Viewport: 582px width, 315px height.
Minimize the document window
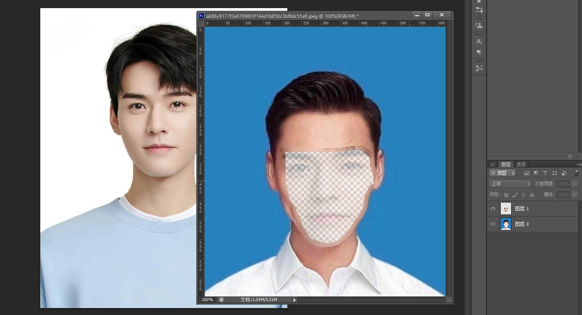pos(417,15)
